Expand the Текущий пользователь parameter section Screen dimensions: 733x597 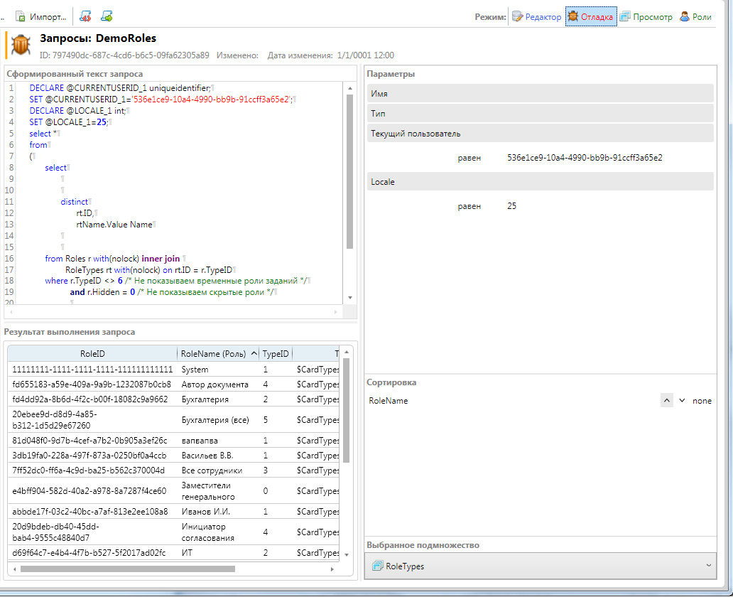pyautogui.click(x=540, y=134)
